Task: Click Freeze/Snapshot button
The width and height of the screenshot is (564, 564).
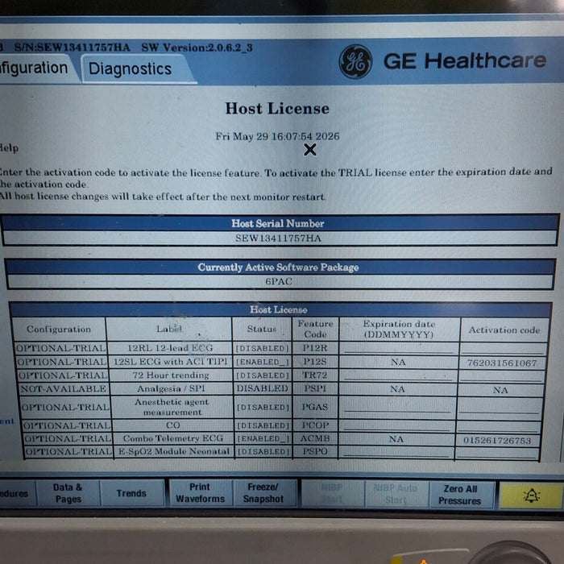Action: (x=263, y=493)
